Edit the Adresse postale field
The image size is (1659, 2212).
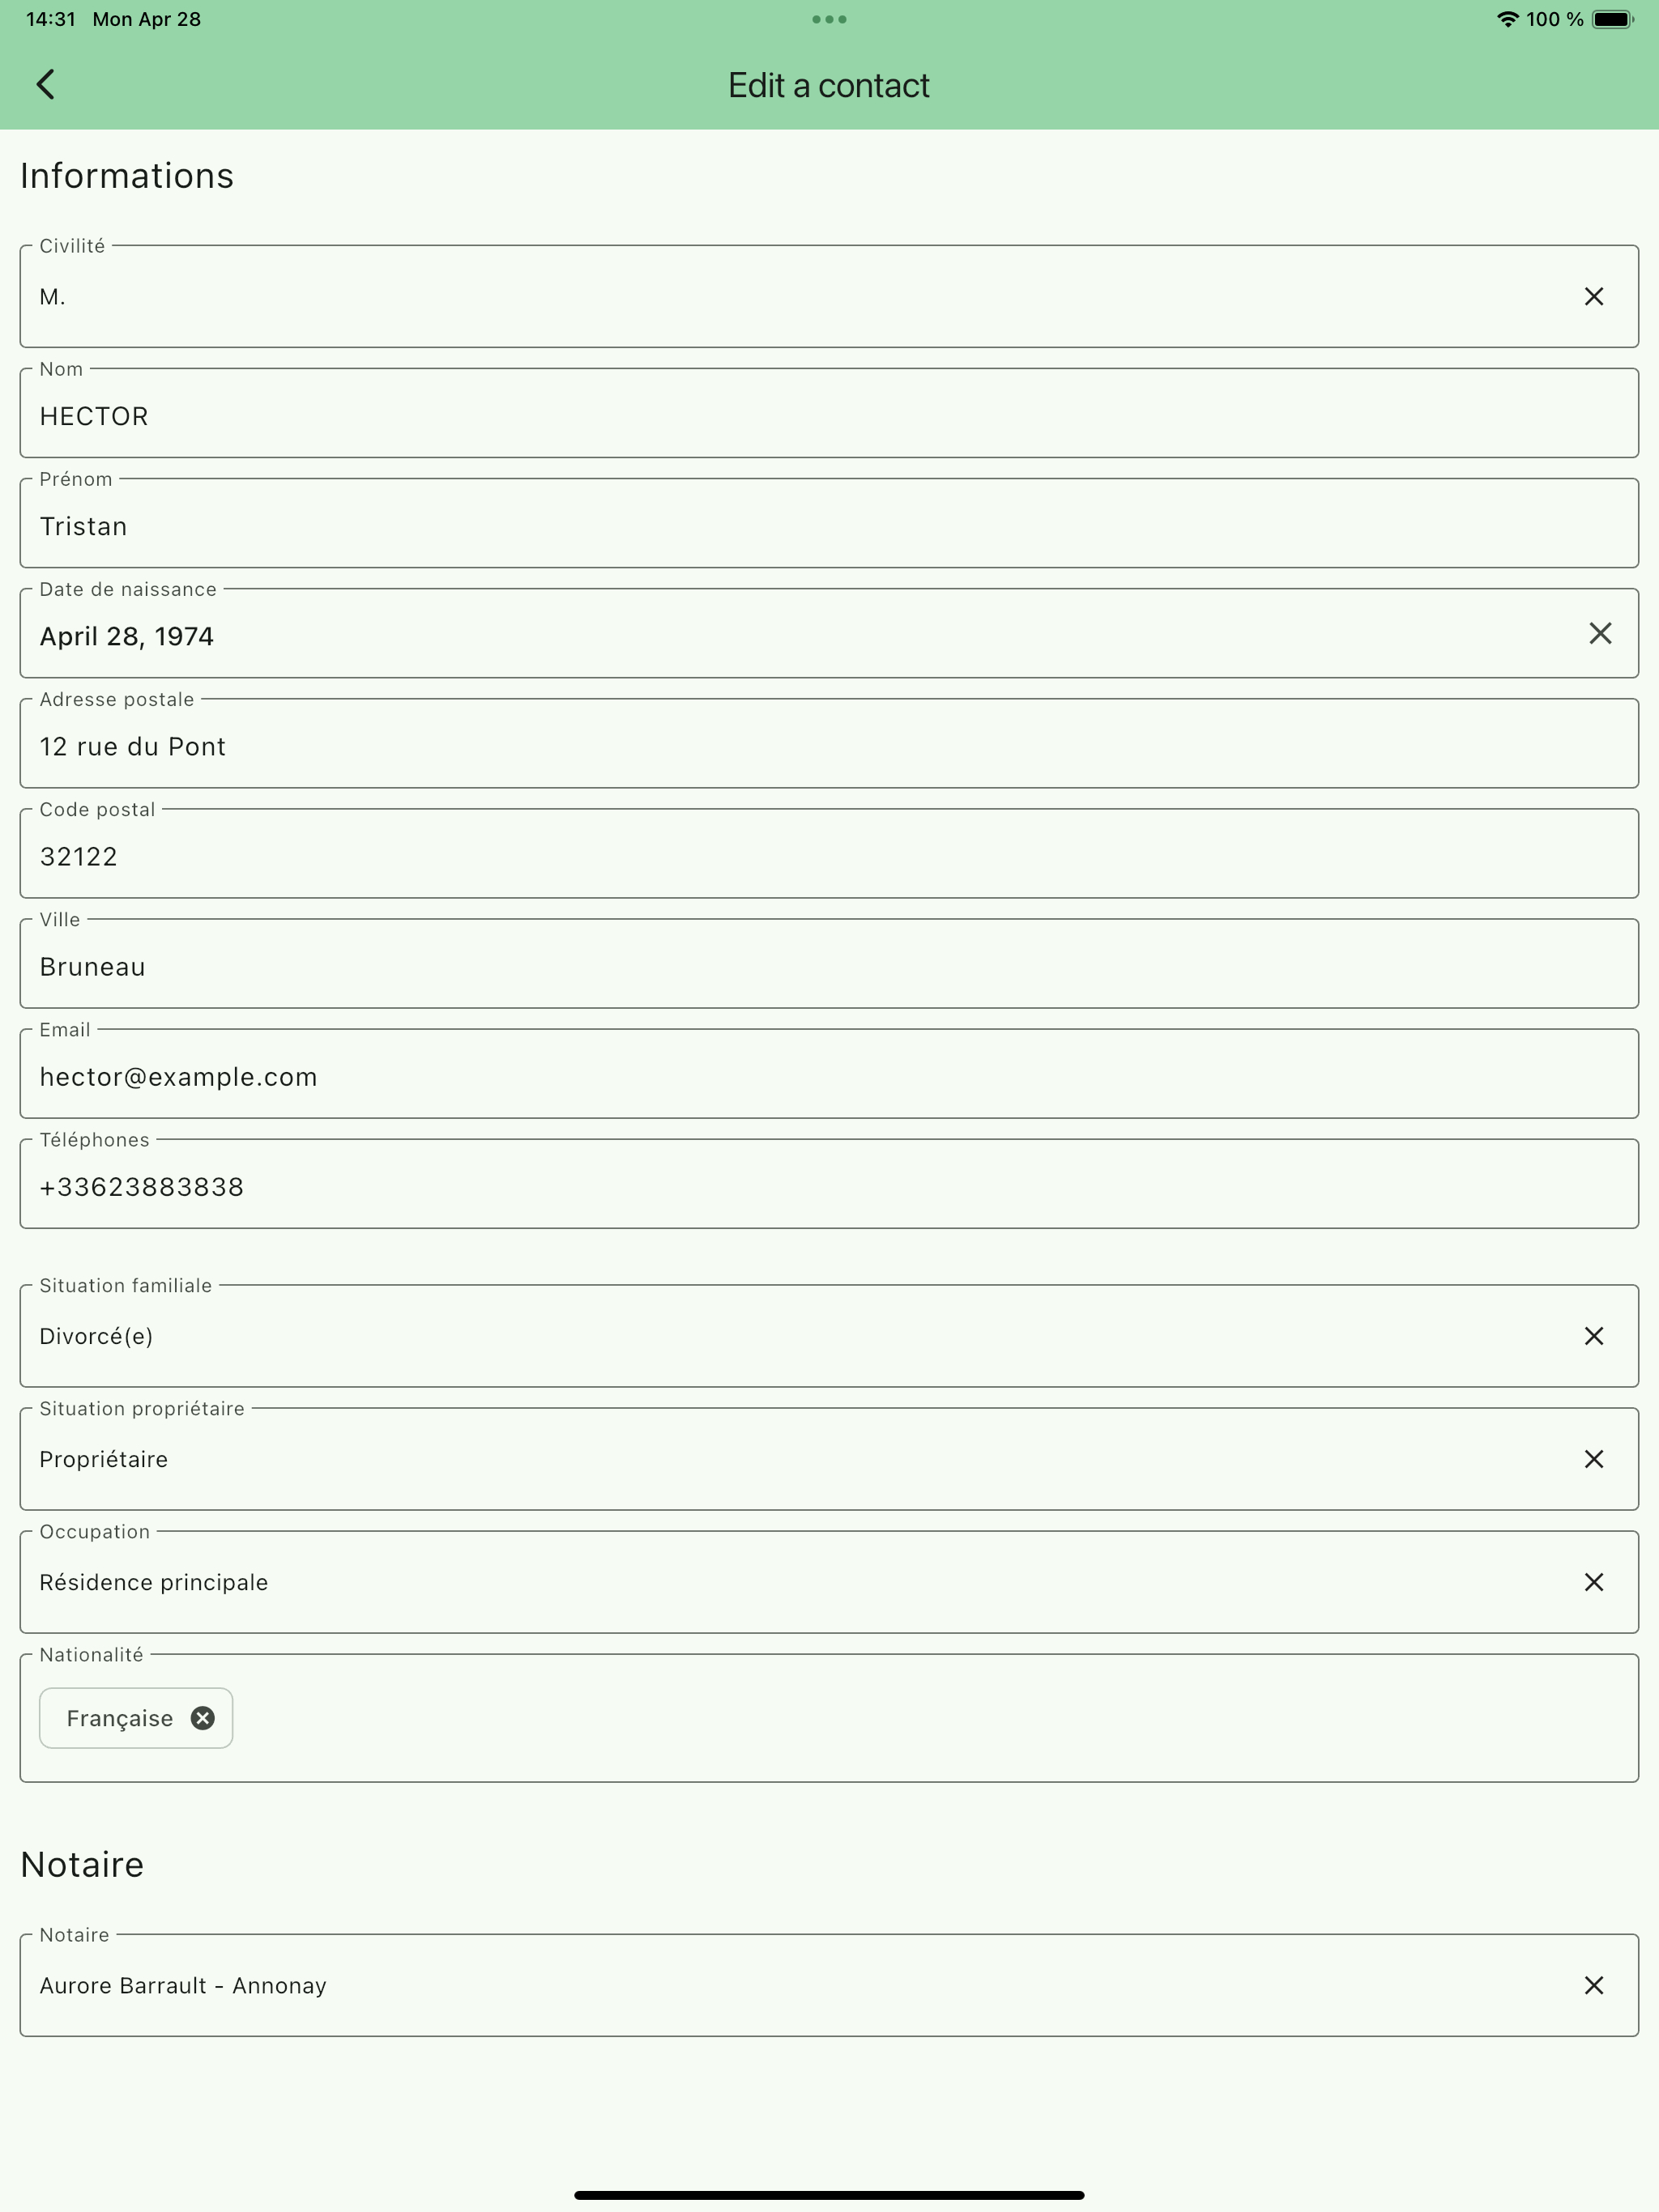(829, 744)
